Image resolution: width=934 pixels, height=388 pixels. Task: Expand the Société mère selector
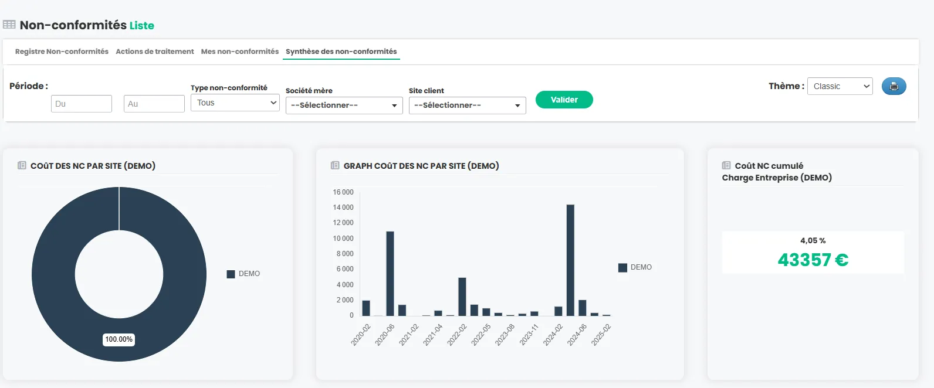click(344, 105)
